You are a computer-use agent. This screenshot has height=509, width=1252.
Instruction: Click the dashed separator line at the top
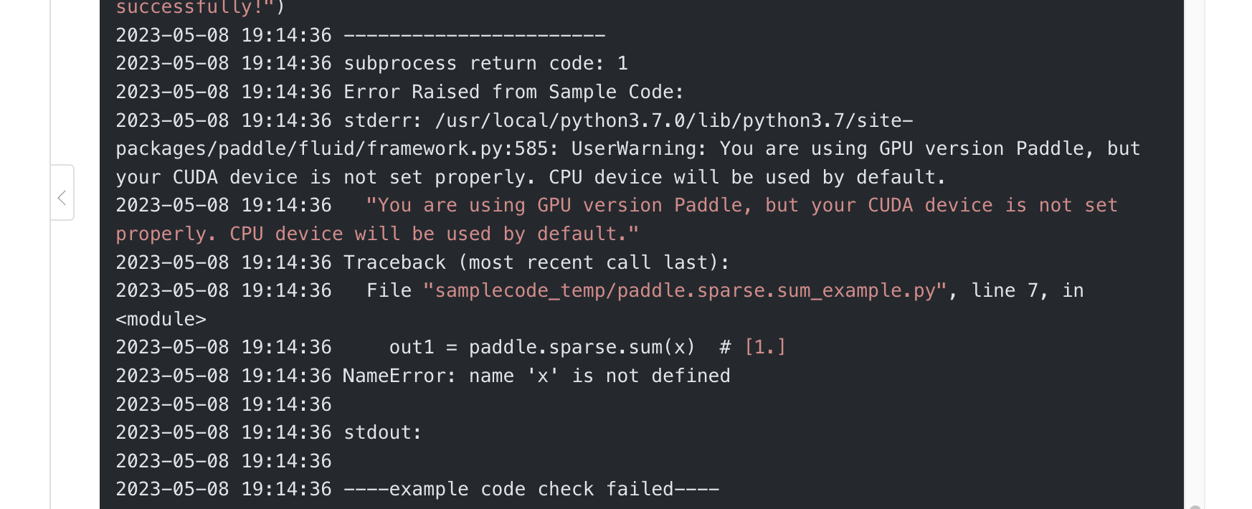(x=474, y=35)
